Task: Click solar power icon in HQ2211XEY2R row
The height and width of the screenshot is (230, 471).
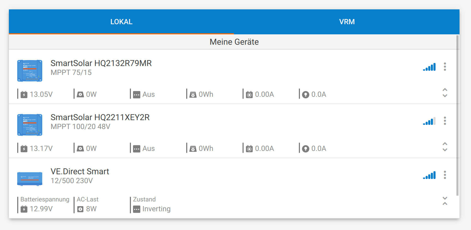Action: 80,148
